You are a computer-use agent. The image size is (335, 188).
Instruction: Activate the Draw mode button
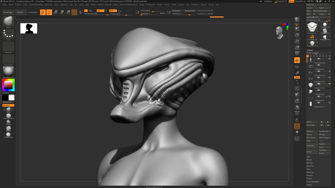49,12
